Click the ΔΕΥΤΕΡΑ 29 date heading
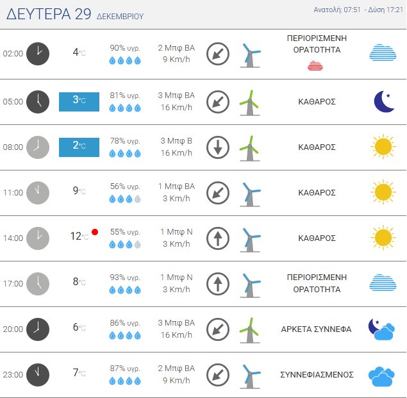 click(x=49, y=15)
